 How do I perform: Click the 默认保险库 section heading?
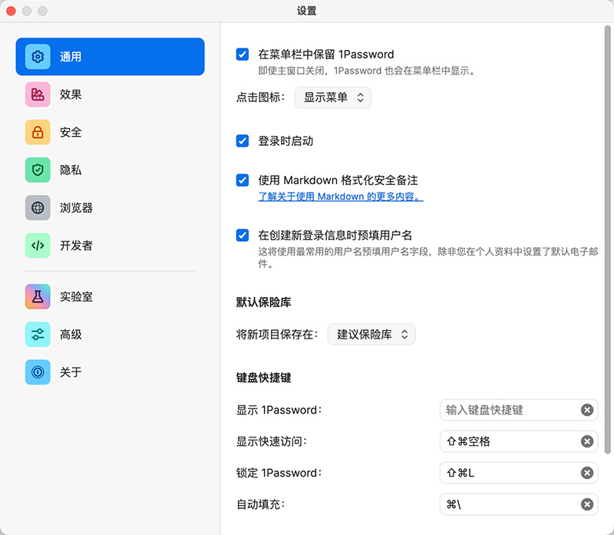point(263,302)
